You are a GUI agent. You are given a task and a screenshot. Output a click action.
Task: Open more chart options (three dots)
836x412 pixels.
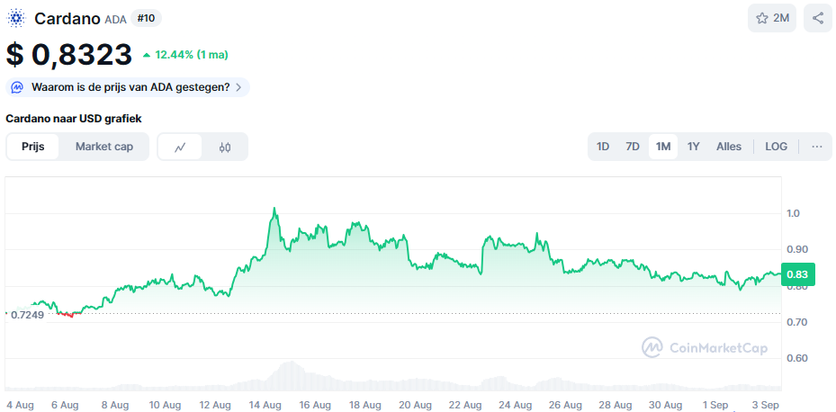(817, 147)
